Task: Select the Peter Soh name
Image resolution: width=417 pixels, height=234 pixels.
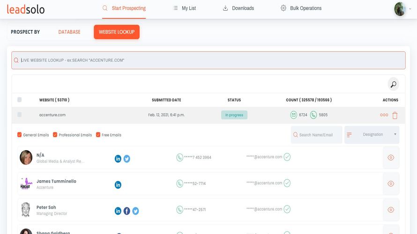Action: pyautogui.click(x=46, y=207)
